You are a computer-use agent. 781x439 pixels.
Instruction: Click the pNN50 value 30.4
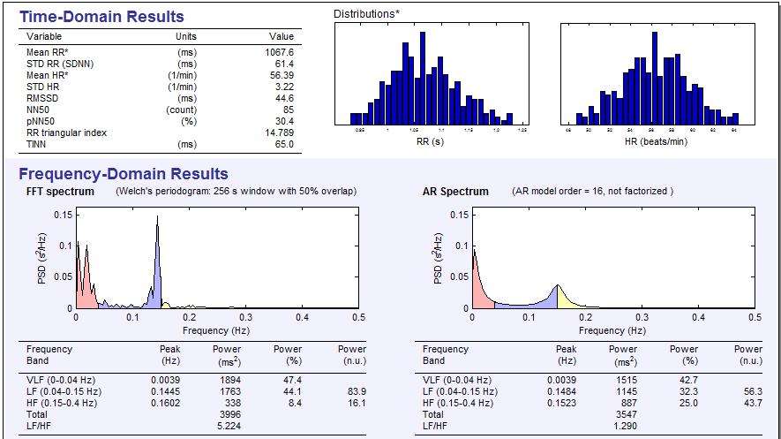(284, 121)
